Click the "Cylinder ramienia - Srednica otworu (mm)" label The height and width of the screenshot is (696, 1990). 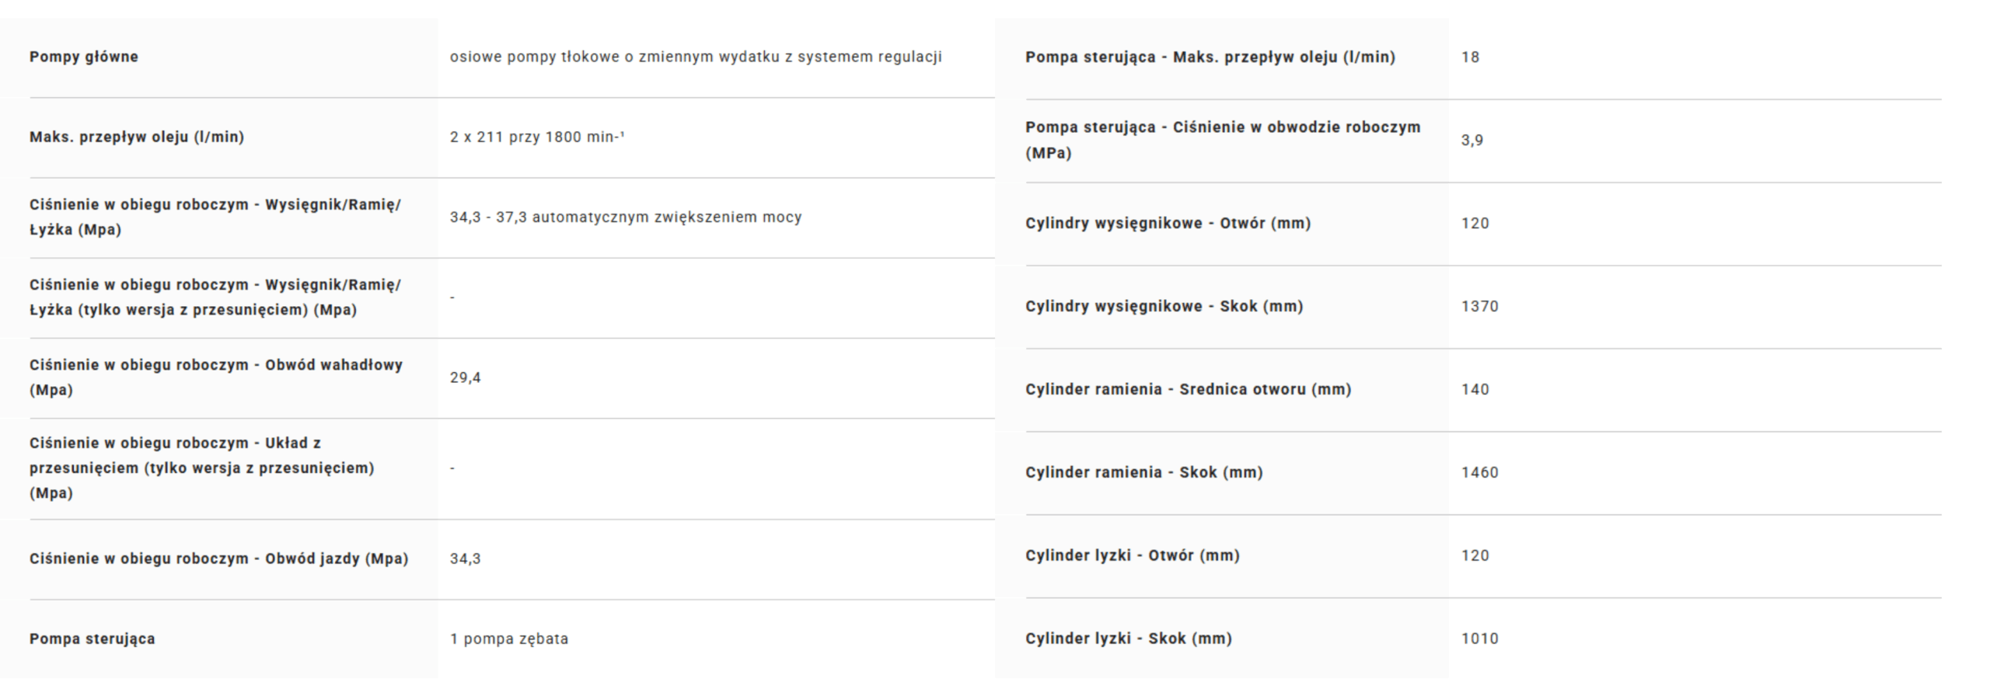1189,389
